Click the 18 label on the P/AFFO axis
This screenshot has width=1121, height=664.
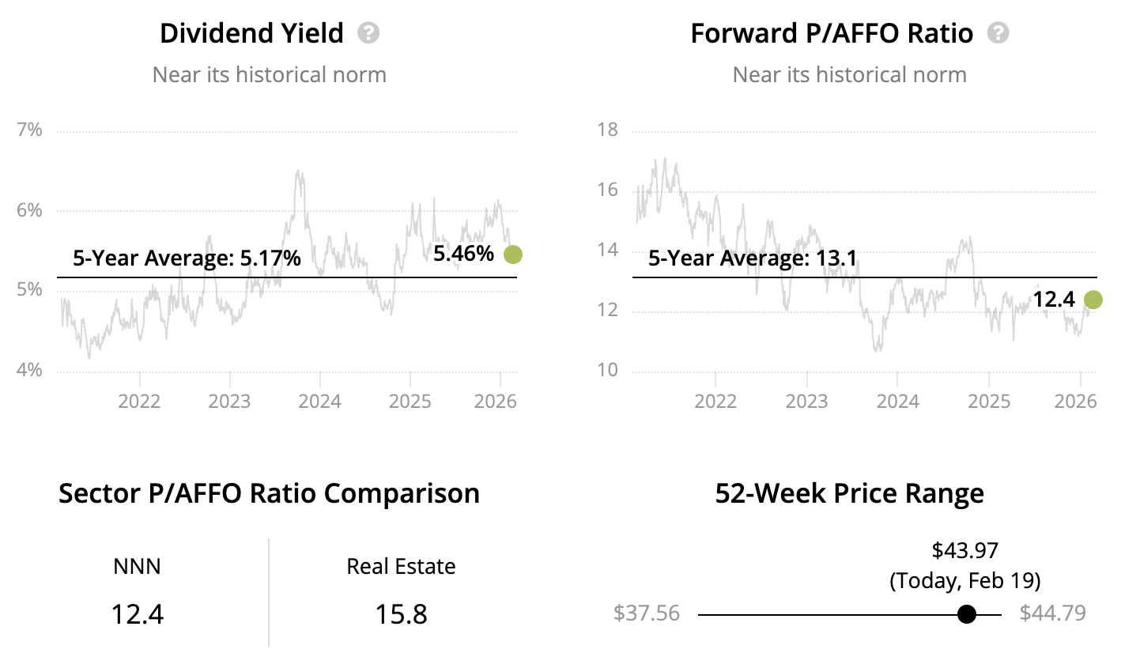click(x=607, y=130)
